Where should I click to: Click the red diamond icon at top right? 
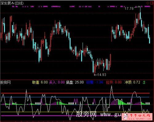(148, 3)
